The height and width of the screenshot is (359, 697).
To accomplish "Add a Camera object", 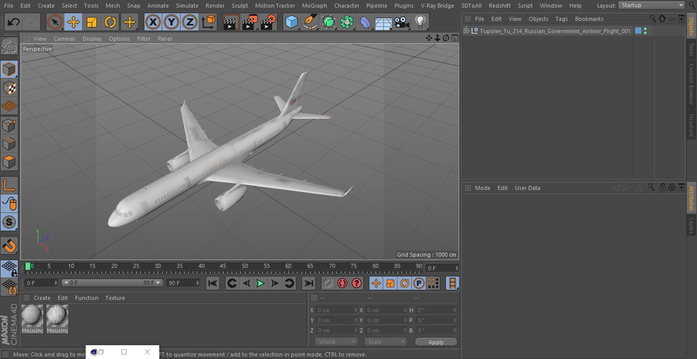I will tap(402, 22).
